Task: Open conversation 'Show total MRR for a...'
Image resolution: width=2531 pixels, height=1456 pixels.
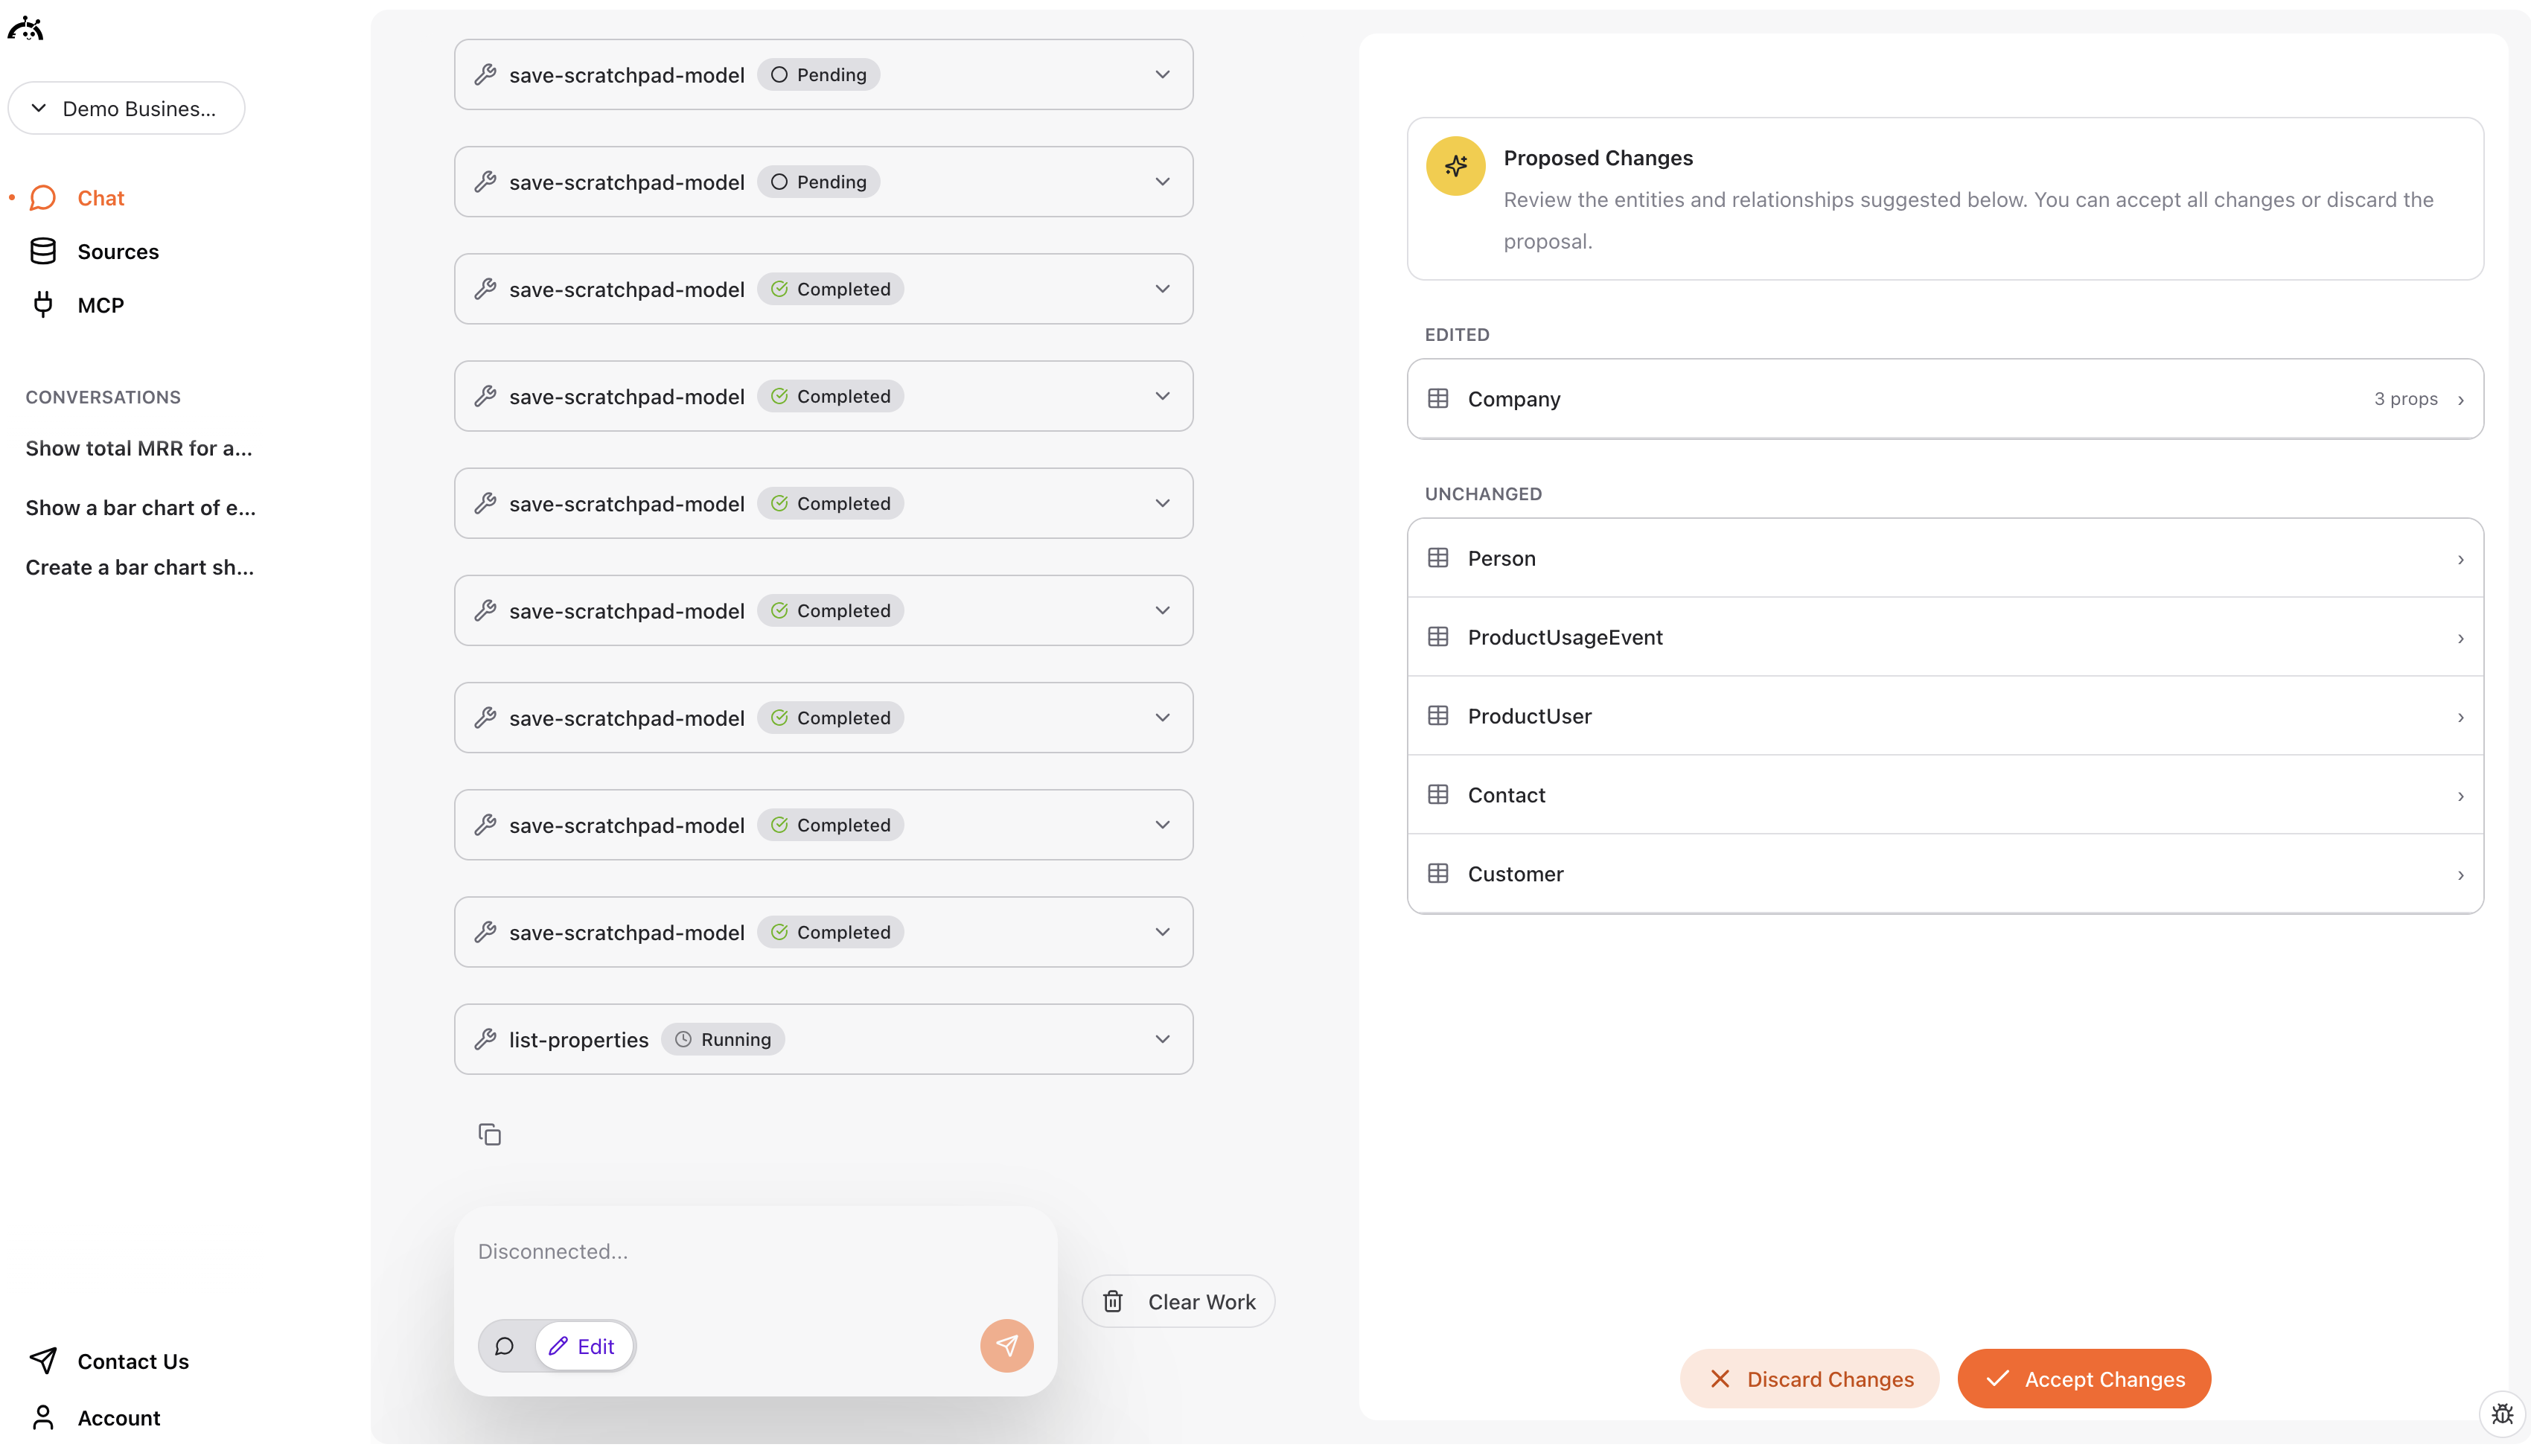Action: (139, 448)
